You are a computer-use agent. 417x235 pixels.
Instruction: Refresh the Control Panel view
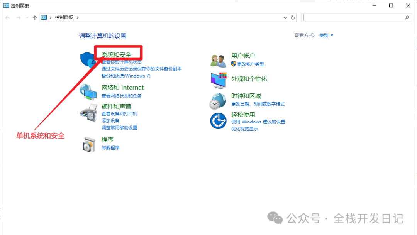coord(293,17)
